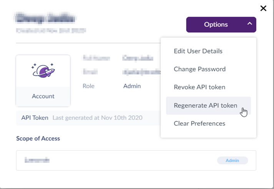Click the Role field label
This screenshot has width=274, height=189.
click(x=88, y=86)
